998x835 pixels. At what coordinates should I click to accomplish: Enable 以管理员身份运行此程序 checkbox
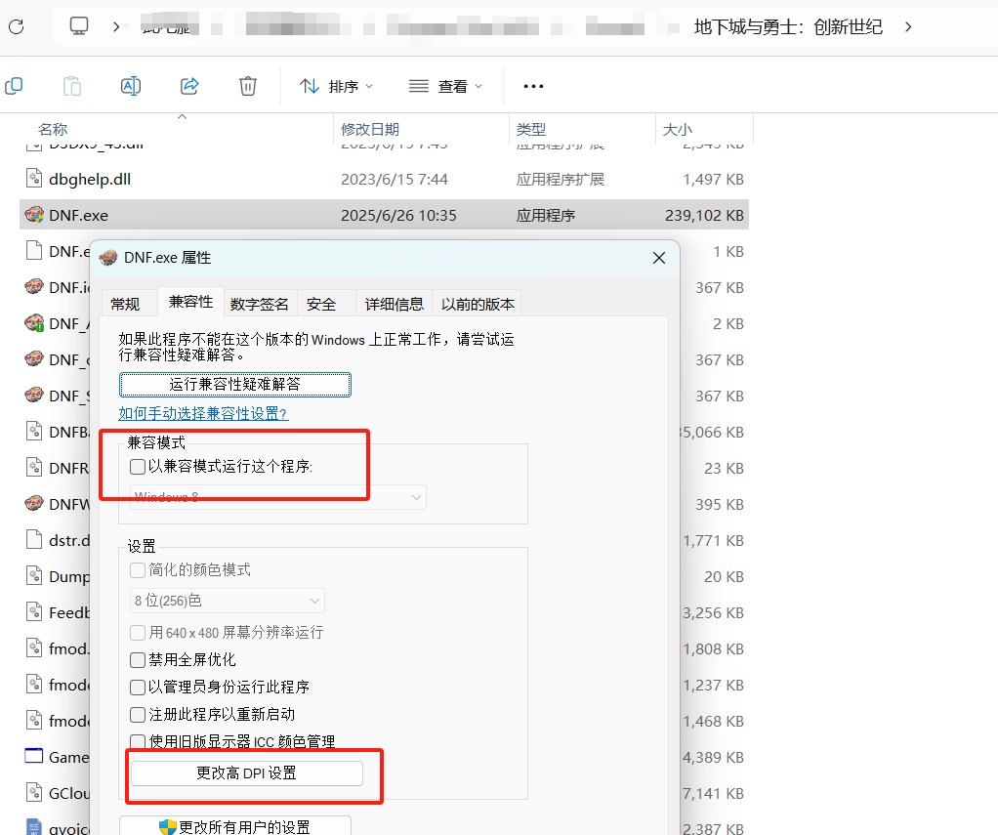tap(138, 688)
